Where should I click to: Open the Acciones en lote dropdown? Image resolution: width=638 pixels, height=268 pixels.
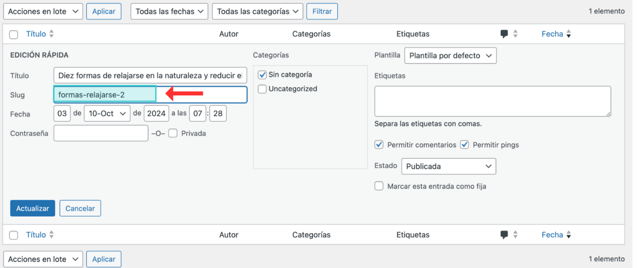click(43, 11)
